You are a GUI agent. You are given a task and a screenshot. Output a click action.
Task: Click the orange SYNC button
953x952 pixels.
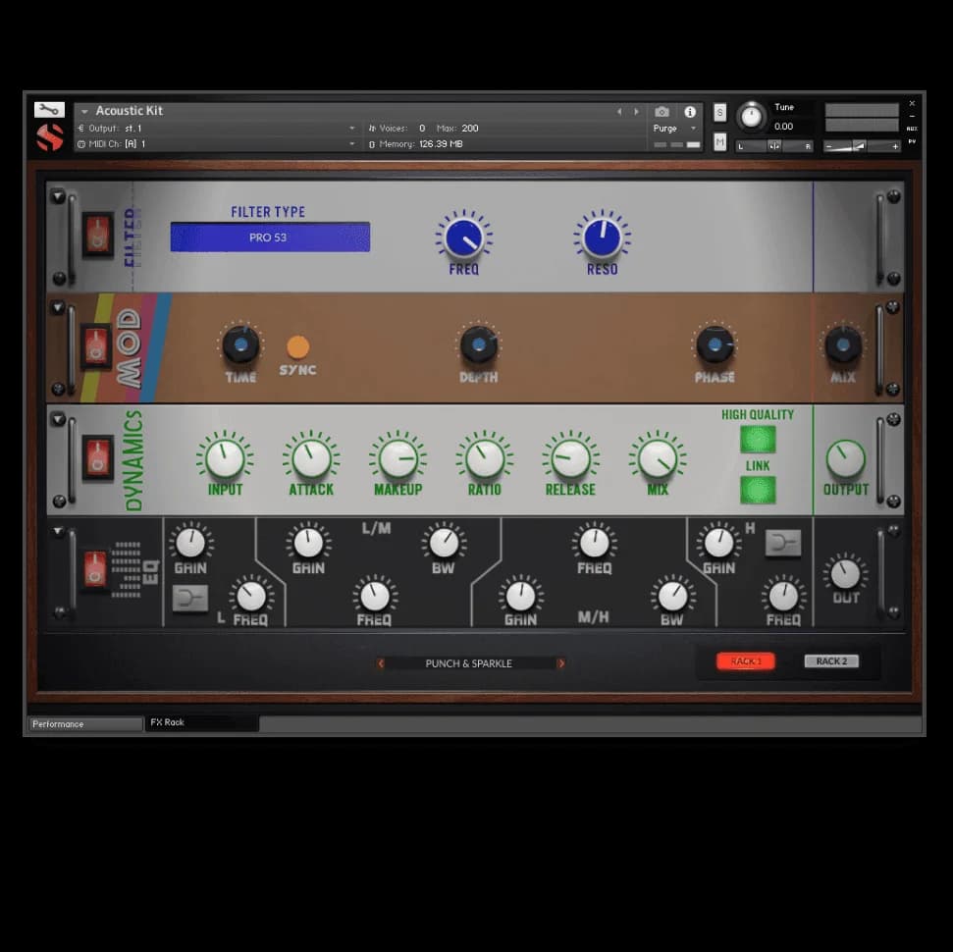click(x=296, y=346)
